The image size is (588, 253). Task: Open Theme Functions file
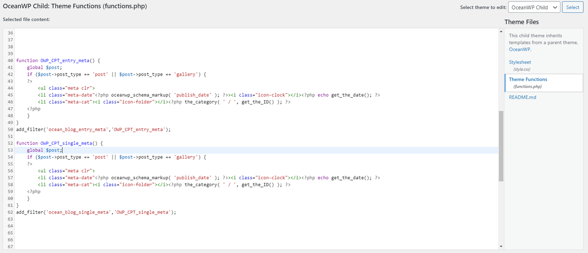click(528, 79)
